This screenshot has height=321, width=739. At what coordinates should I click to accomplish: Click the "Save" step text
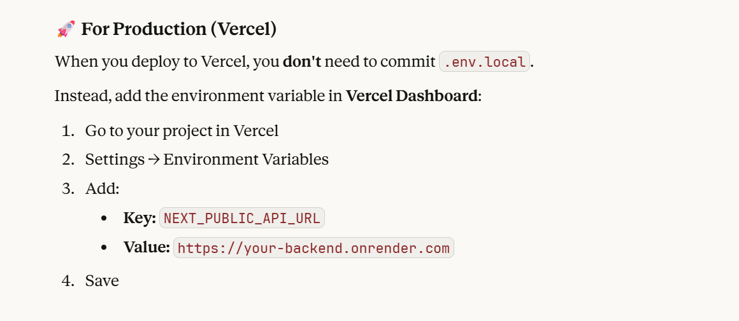coord(102,280)
